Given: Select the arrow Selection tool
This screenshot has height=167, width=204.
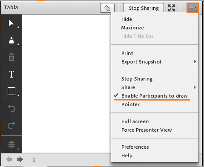Looking at the screenshot, I should [11, 23].
